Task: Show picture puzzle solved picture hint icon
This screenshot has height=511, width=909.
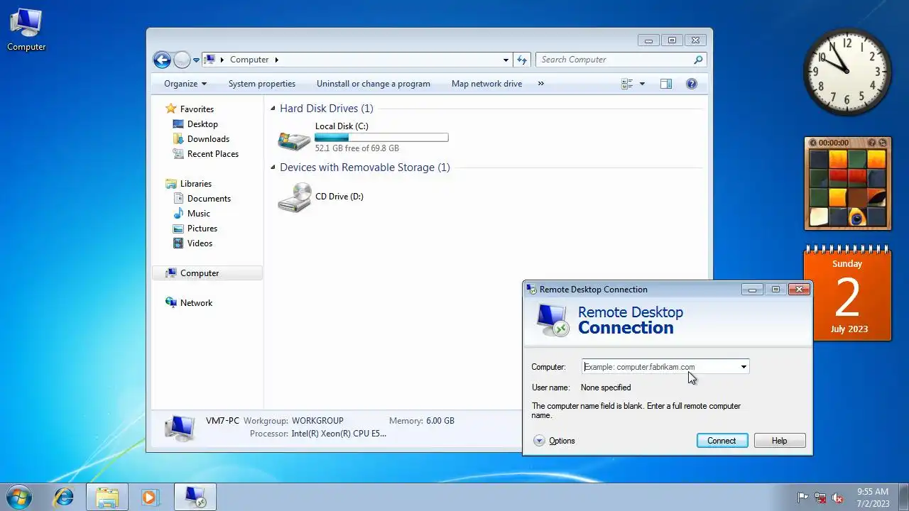Action: click(873, 143)
